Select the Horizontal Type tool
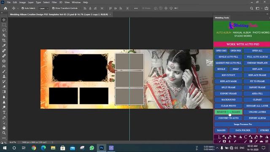Image resolution: width=270 pixels, height=152 pixels. [x=4, y=112]
